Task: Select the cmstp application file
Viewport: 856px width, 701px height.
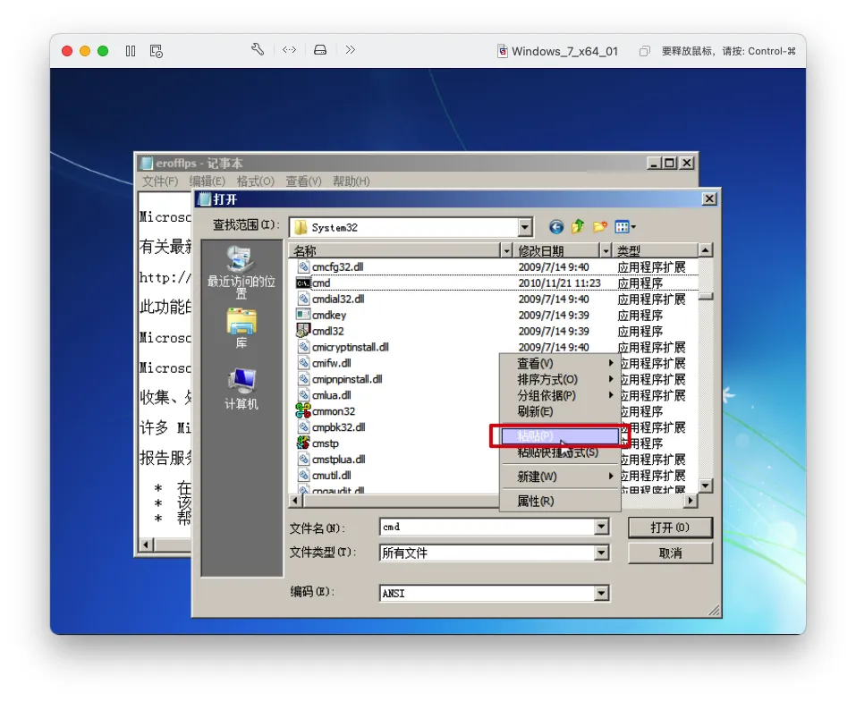Action: 318,443
